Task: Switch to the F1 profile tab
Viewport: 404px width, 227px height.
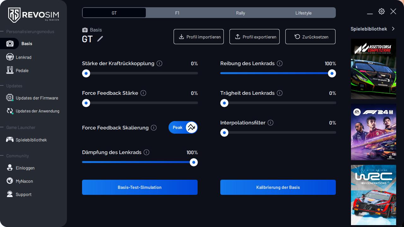Action: (177, 13)
